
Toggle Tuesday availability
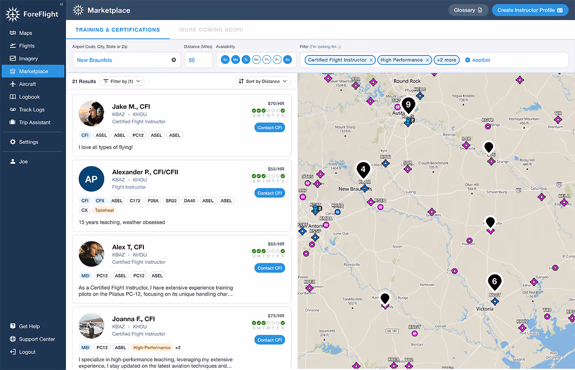click(x=246, y=60)
